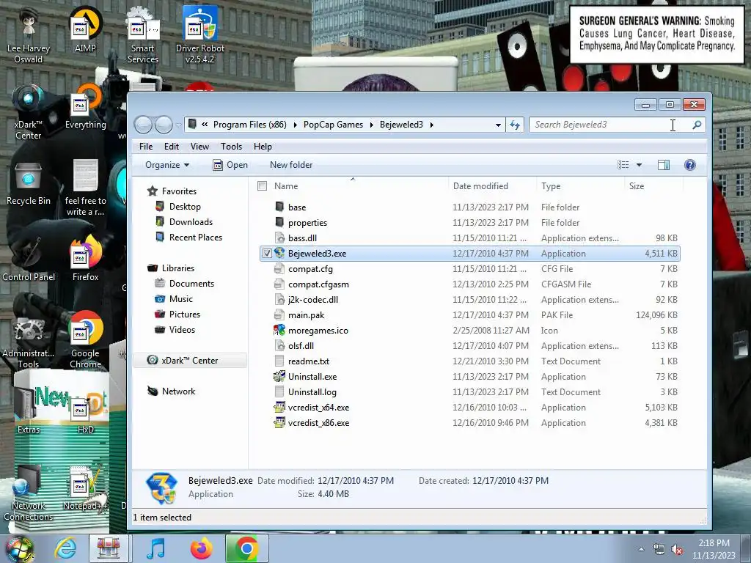Open Internet Explorer from taskbar
Image resolution: width=751 pixels, height=563 pixels.
pos(65,548)
